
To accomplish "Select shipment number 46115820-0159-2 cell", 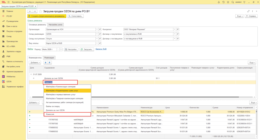I will point(246,112).
